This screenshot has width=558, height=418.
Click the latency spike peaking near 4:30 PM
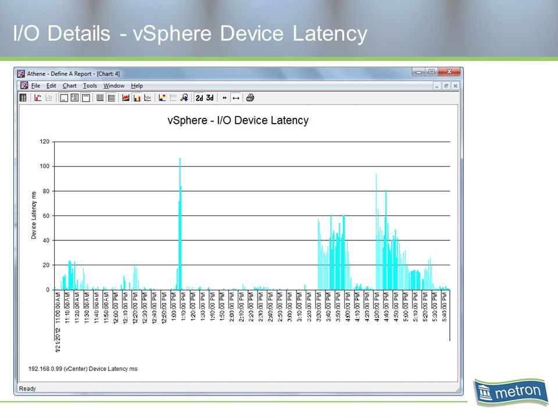pyautogui.click(x=376, y=232)
